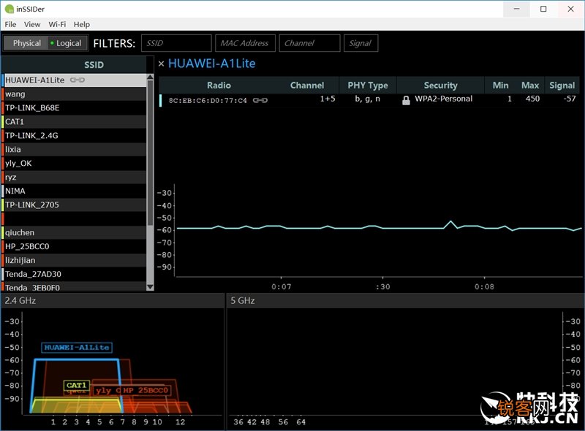Select the TP-LINK_B68E network row
This screenshot has height=431, width=585.
pyautogui.click(x=75, y=108)
